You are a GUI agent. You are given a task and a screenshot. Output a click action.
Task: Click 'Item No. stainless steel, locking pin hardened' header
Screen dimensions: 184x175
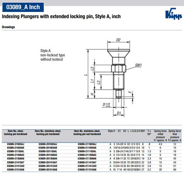pyautogui.click(x=48, y=133)
